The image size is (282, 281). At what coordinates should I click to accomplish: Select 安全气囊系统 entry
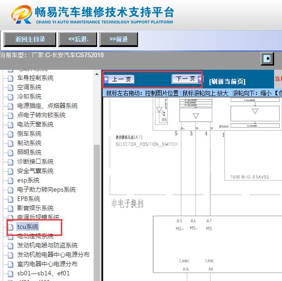coord(35,171)
